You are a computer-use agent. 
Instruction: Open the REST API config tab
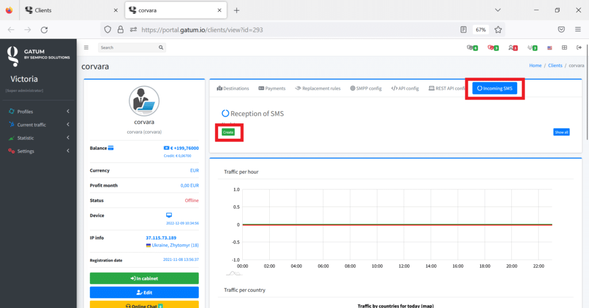click(x=446, y=88)
